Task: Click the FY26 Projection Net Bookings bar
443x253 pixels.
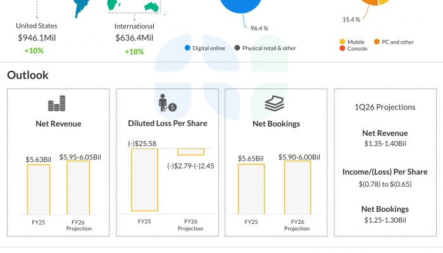Action: 297,187
